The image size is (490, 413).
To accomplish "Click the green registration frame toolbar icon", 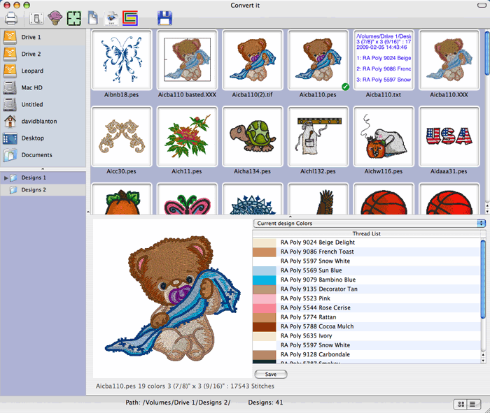I will point(73,18).
